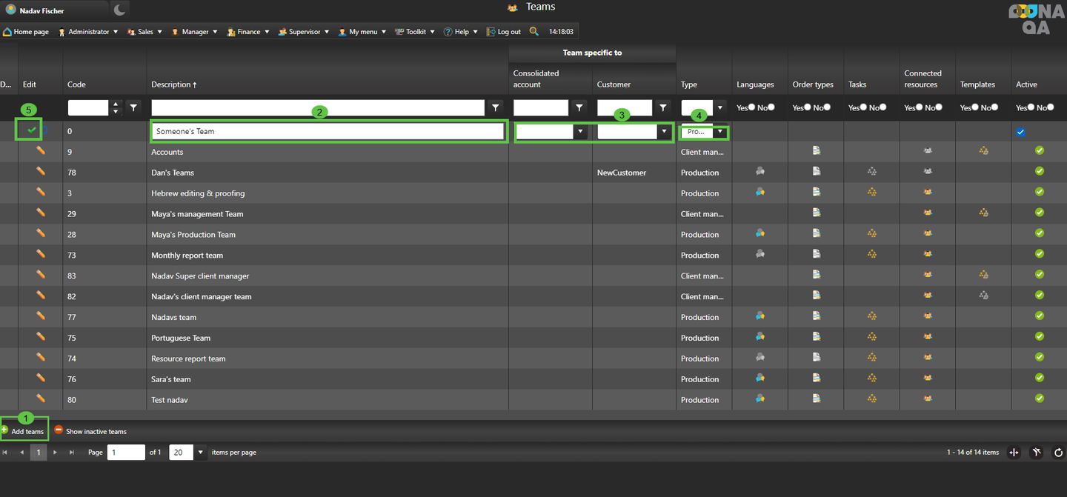The width and height of the screenshot is (1067, 497).
Task: Open Templates icon for Nadav Super client manager
Action: click(983, 275)
